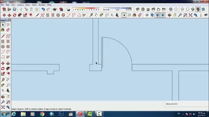Select the Paint Bucket in the top toolbar
209x117 pixels.
pos(134,15)
